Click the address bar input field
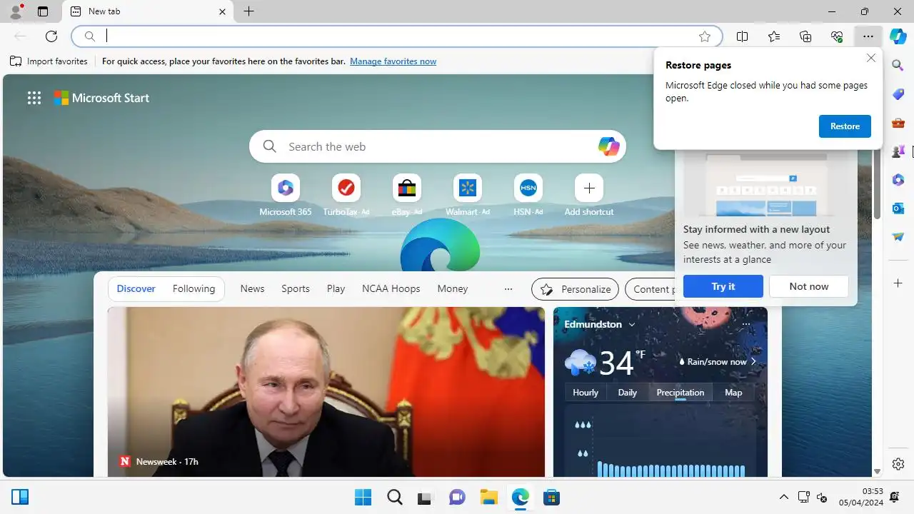Screen dimensions: 914x514 [396, 36]
